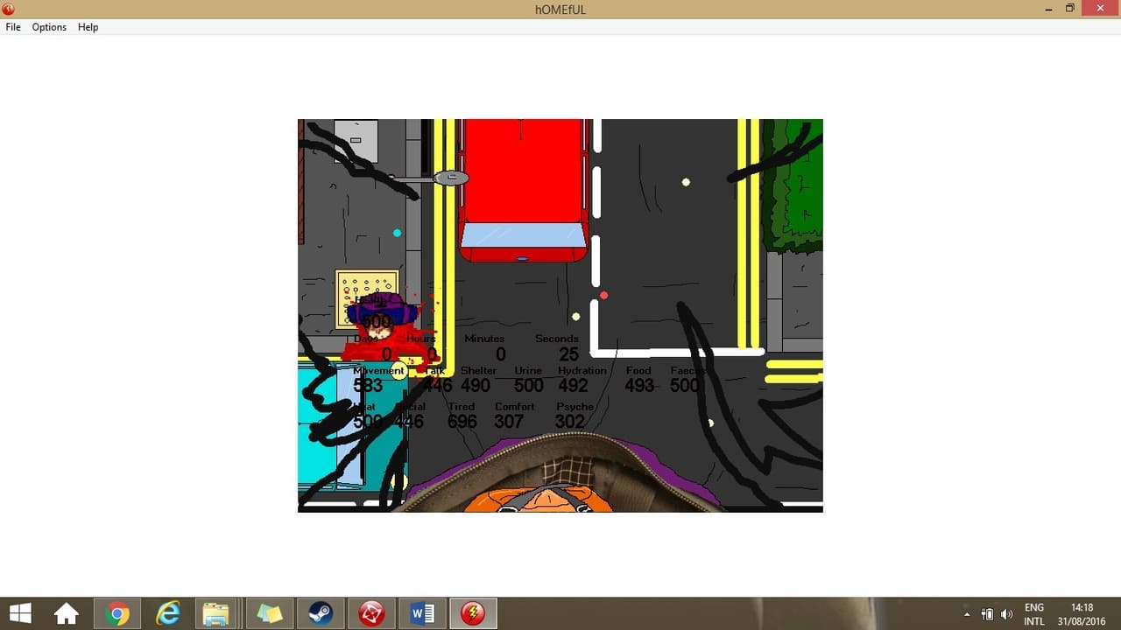1121x630 pixels.
Task: Select the active hOMEfUL Flash taskbar icon
Action: point(473,613)
